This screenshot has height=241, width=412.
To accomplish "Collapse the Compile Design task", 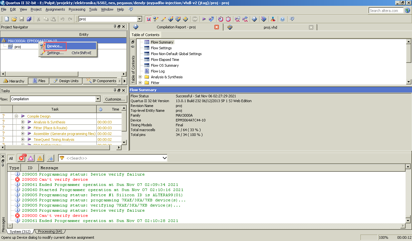I will pyautogui.click(x=16, y=116).
